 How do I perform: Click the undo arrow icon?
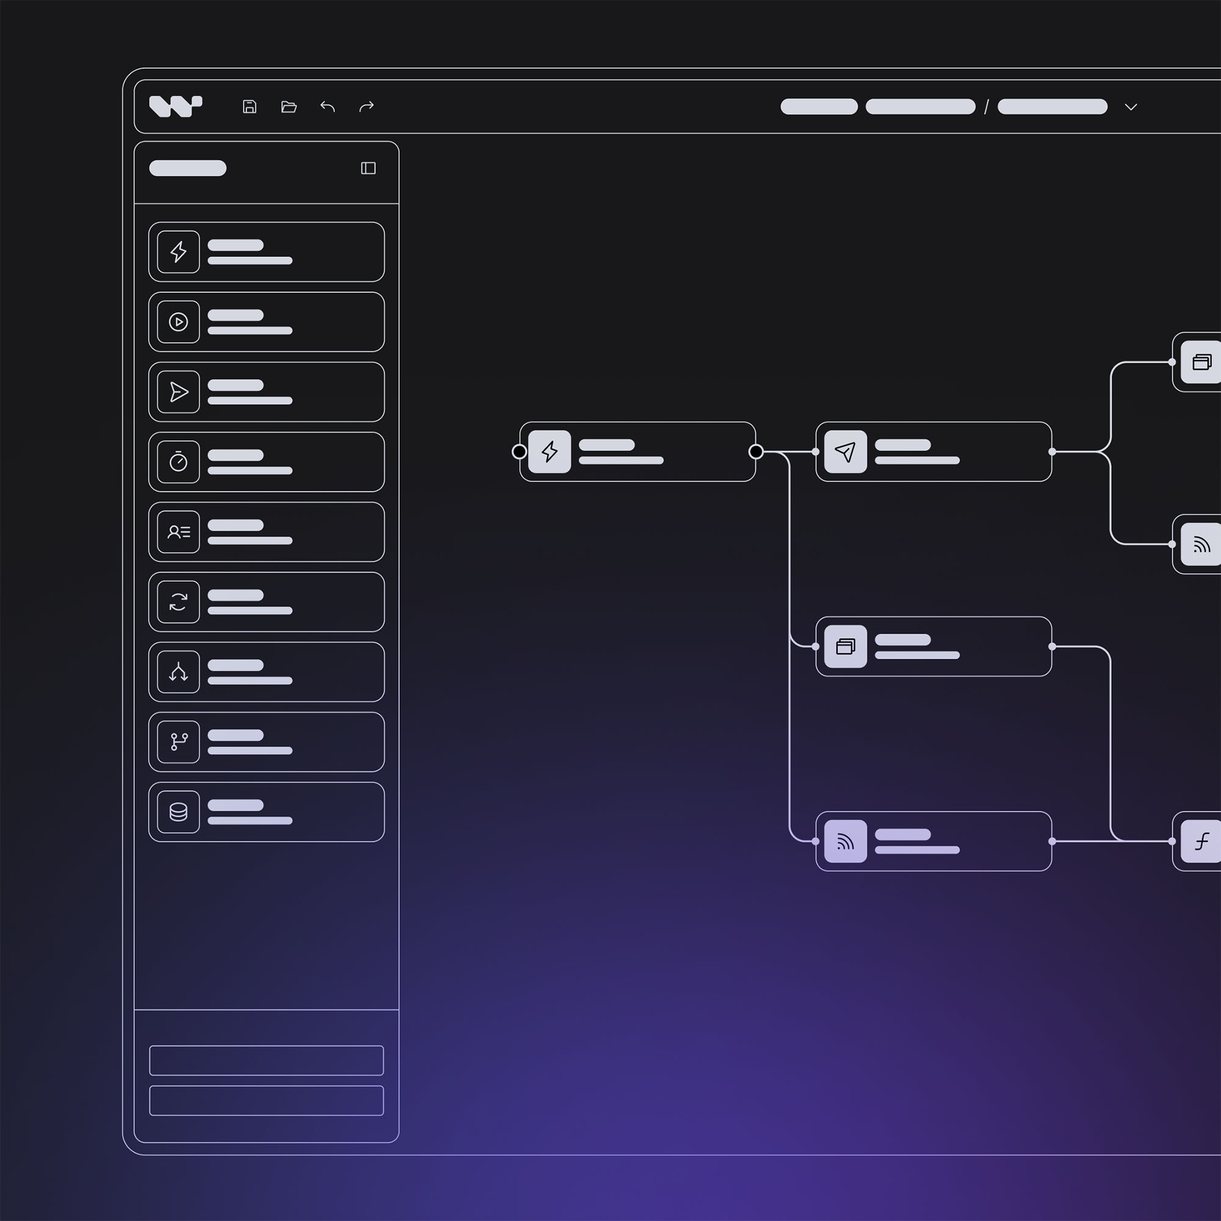327,106
